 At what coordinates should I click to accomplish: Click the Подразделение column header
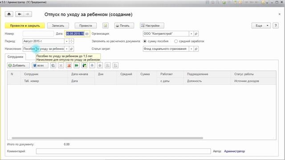208,74
